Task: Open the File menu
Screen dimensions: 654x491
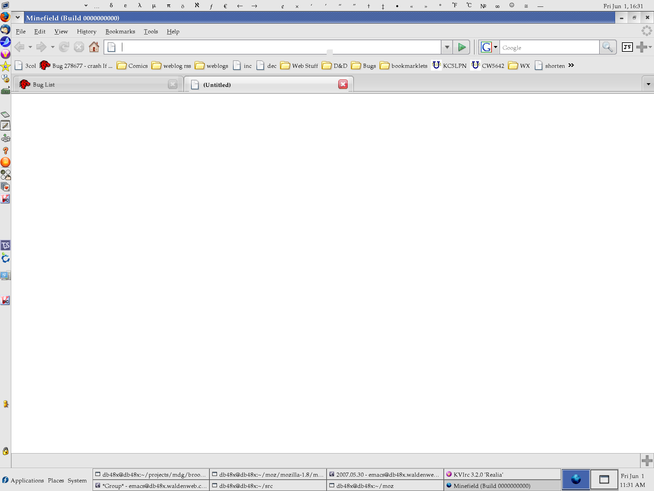Action: 21,31
